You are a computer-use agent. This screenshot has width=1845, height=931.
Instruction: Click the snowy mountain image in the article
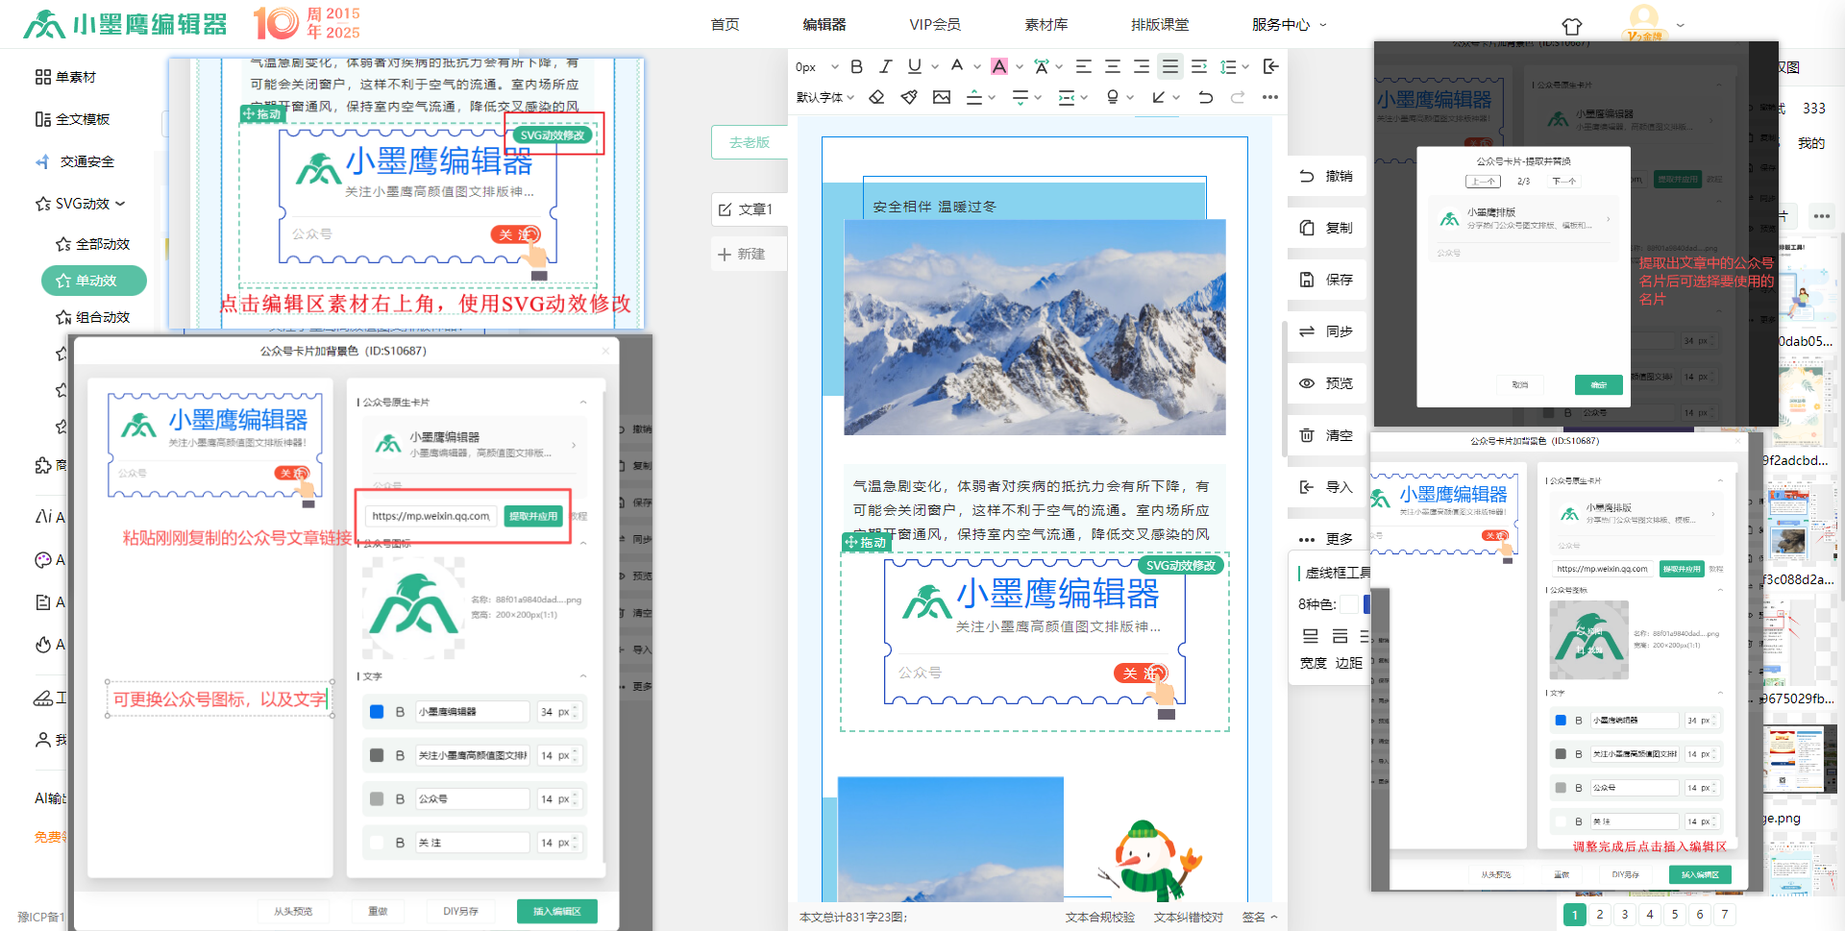1035,328
